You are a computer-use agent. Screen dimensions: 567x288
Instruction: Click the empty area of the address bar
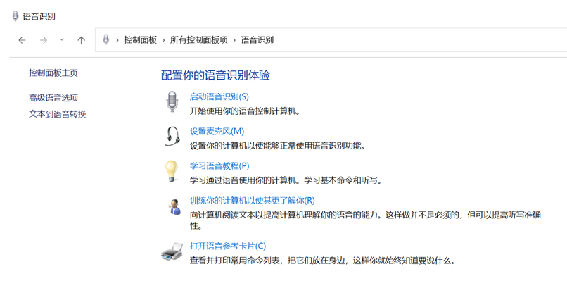click(x=422, y=40)
